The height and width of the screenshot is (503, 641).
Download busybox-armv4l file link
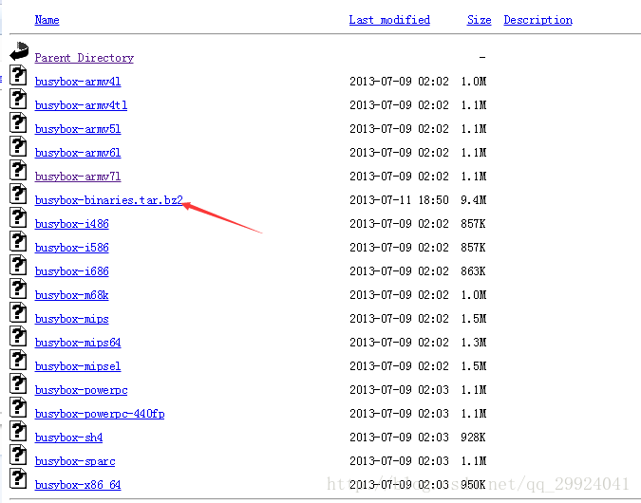point(78,82)
